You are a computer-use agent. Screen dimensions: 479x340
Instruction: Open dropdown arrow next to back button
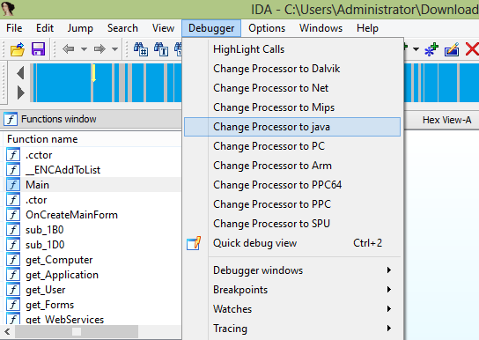pos(84,48)
